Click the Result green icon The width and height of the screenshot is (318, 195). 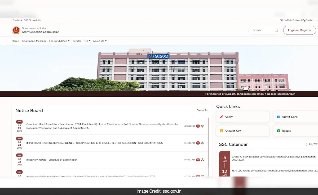279,131
